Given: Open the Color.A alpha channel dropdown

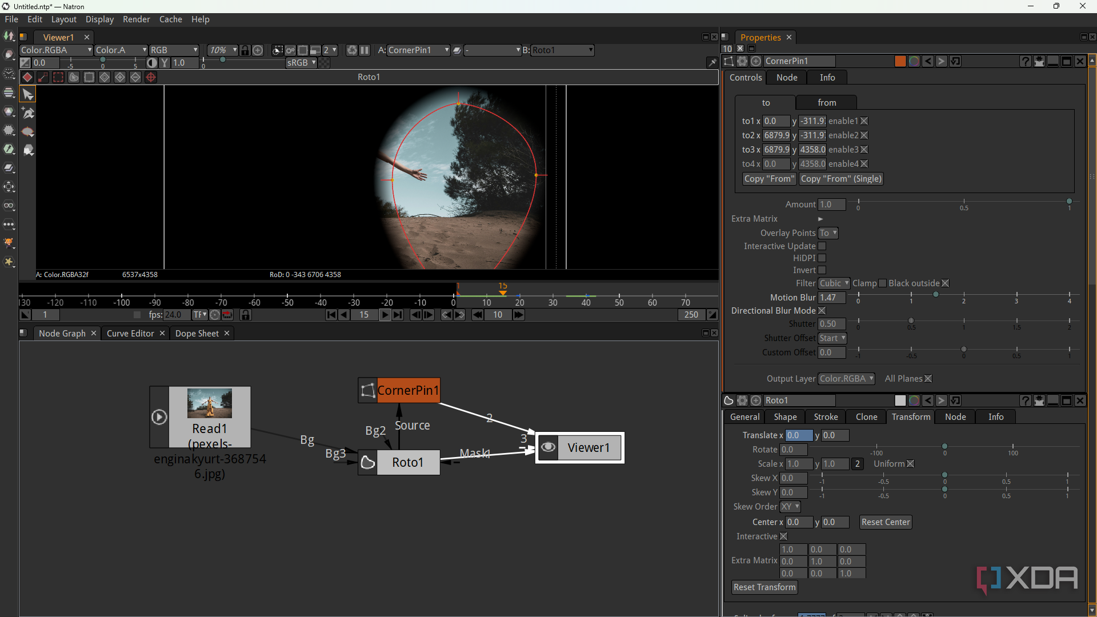Looking at the screenshot, I should pos(121,50).
